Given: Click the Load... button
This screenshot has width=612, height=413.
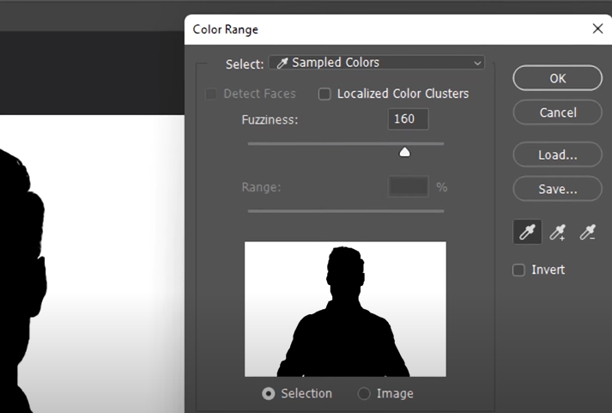Looking at the screenshot, I should 557,155.
